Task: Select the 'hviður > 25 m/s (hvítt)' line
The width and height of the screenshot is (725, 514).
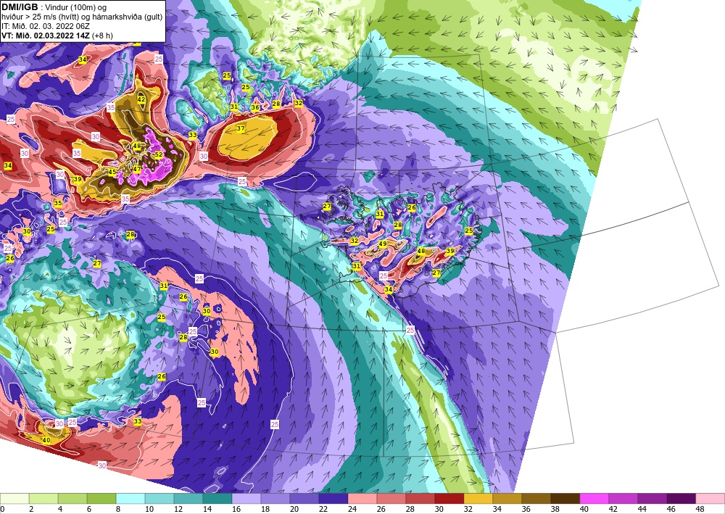Action: (x=40, y=17)
